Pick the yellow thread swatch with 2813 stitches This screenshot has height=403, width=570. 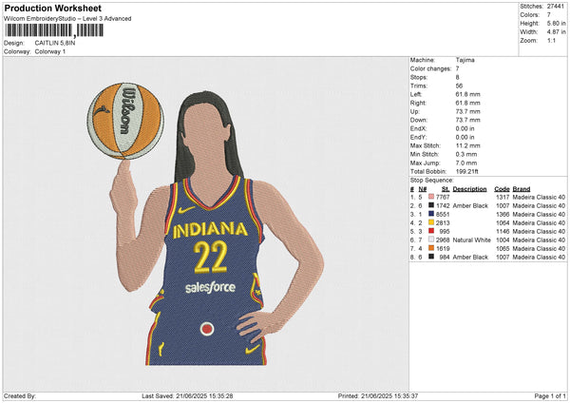[431, 222]
